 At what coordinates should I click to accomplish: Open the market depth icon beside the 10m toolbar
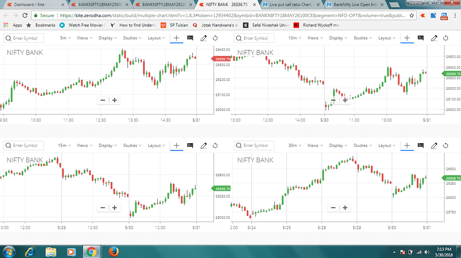(420, 38)
